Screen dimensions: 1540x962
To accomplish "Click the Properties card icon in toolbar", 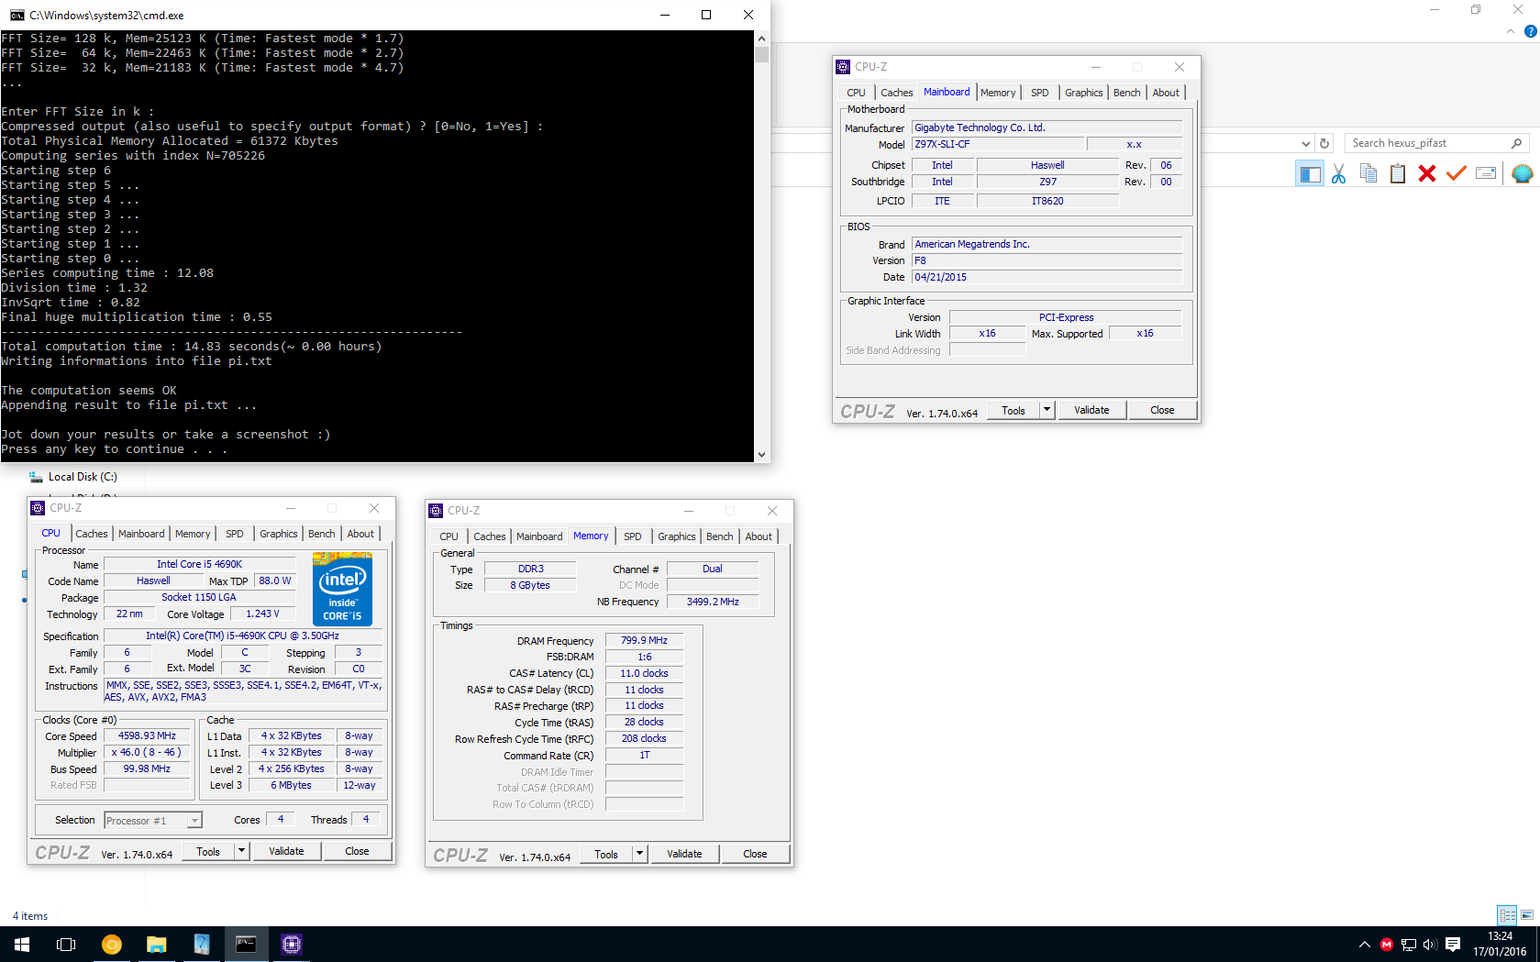I will [1486, 173].
